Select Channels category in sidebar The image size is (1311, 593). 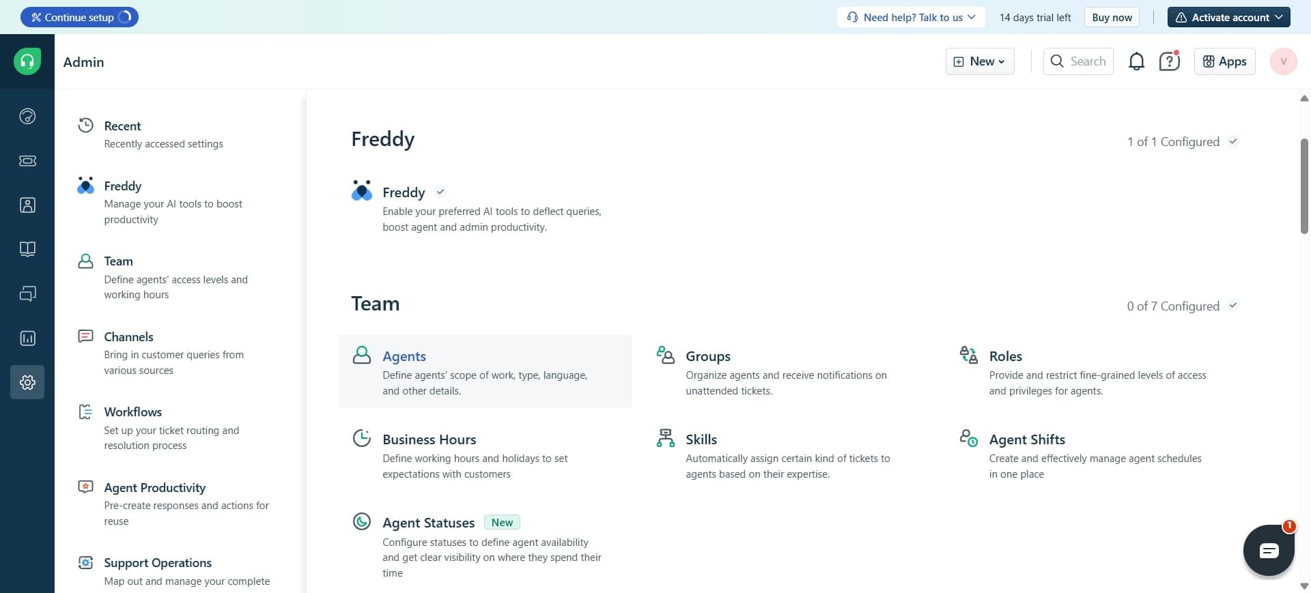pyautogui.click(x=173, y=353)
